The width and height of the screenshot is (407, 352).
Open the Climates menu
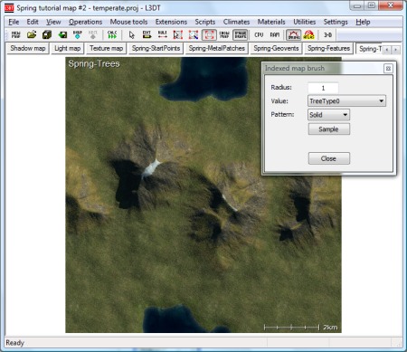(x=236, y=22)
